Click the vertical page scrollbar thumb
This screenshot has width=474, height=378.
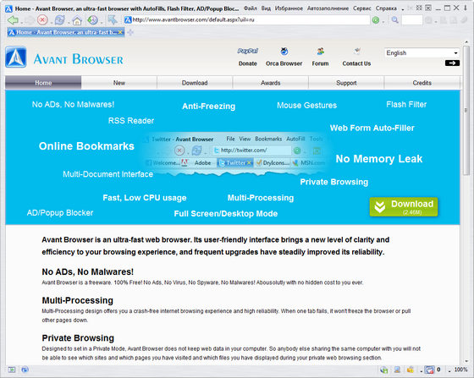pos(466,110)
